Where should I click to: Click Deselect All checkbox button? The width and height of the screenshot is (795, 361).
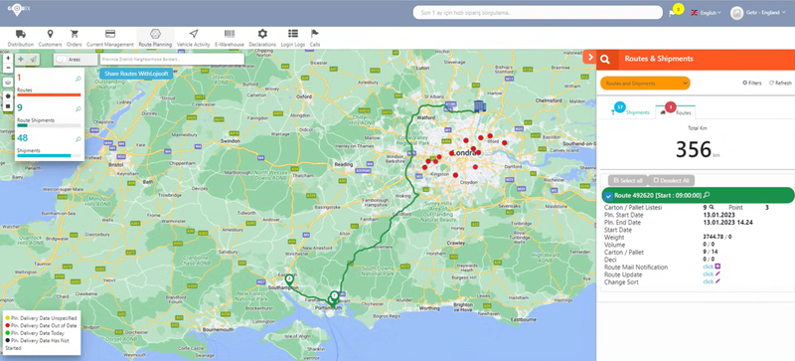(x=672, y=180)
